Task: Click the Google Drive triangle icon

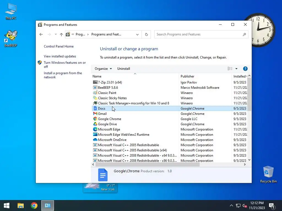Action: 95,124
